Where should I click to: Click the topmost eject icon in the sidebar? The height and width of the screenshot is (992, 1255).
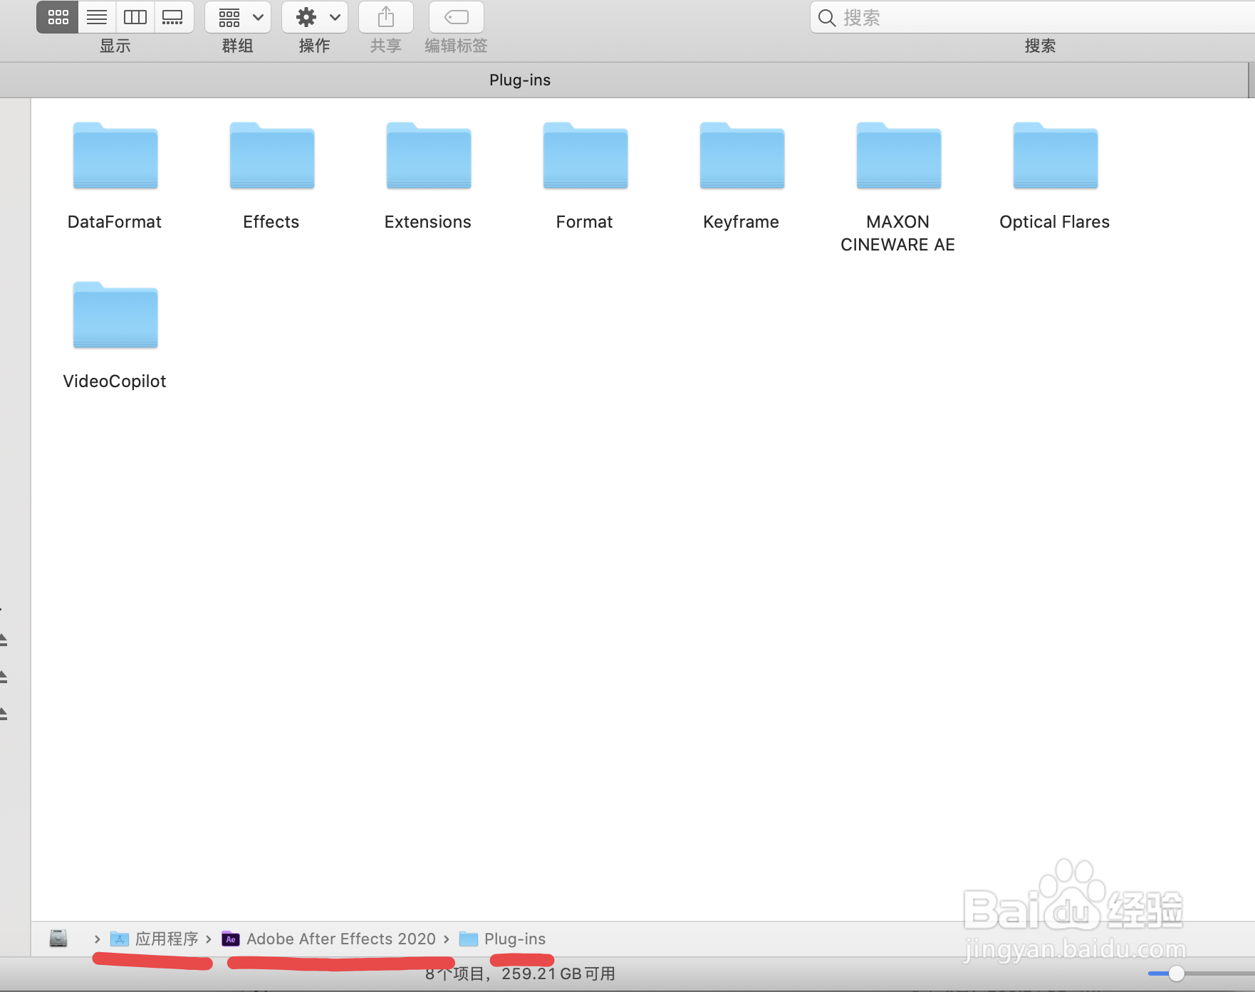[x=4, y=640]
